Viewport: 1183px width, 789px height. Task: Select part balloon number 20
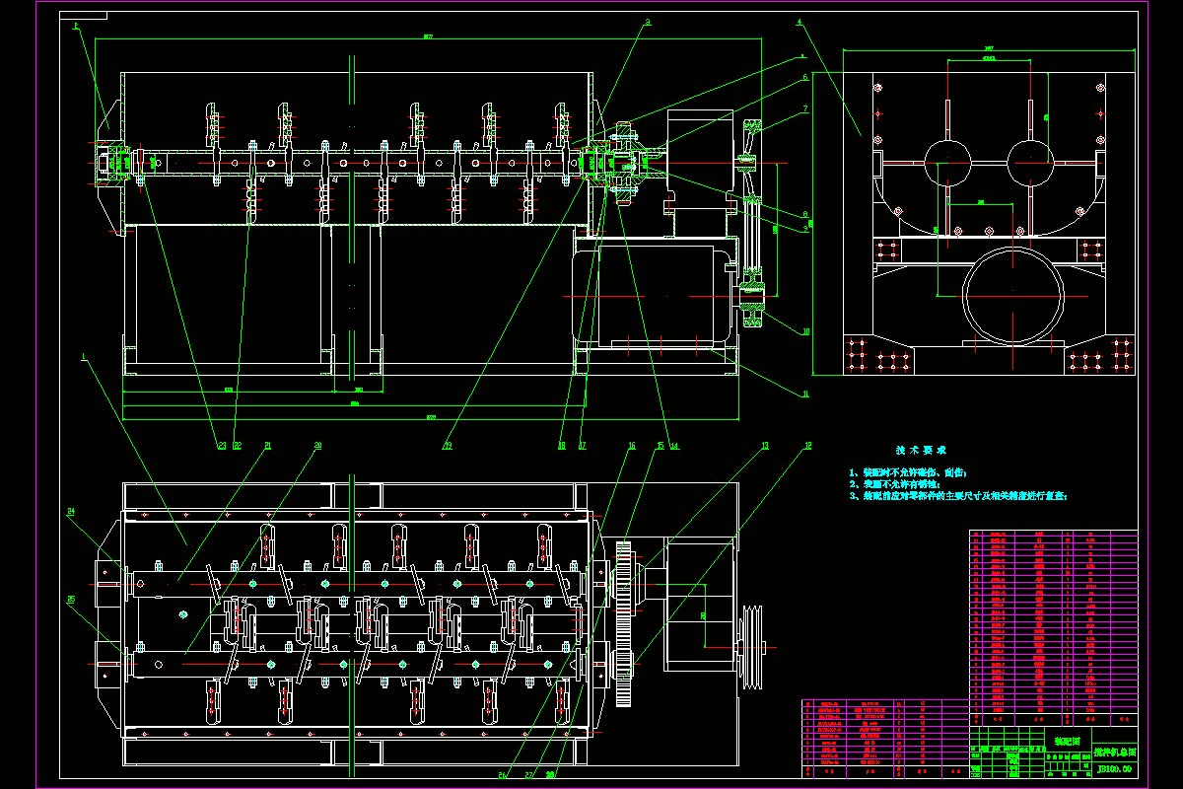(x=317, y=446)
